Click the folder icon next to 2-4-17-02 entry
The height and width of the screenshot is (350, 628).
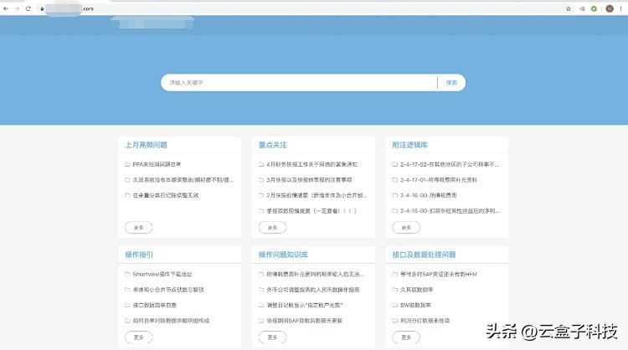pyautogui.click(x=394, y=164)
